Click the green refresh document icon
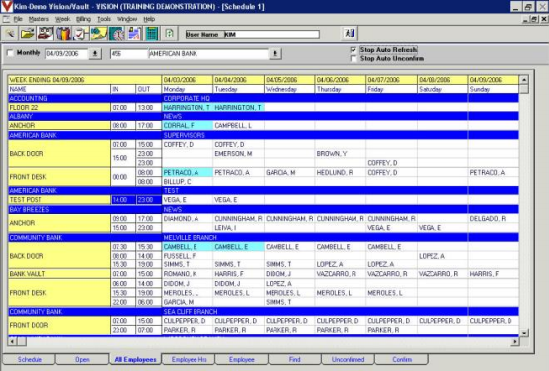 click(170, 34)
